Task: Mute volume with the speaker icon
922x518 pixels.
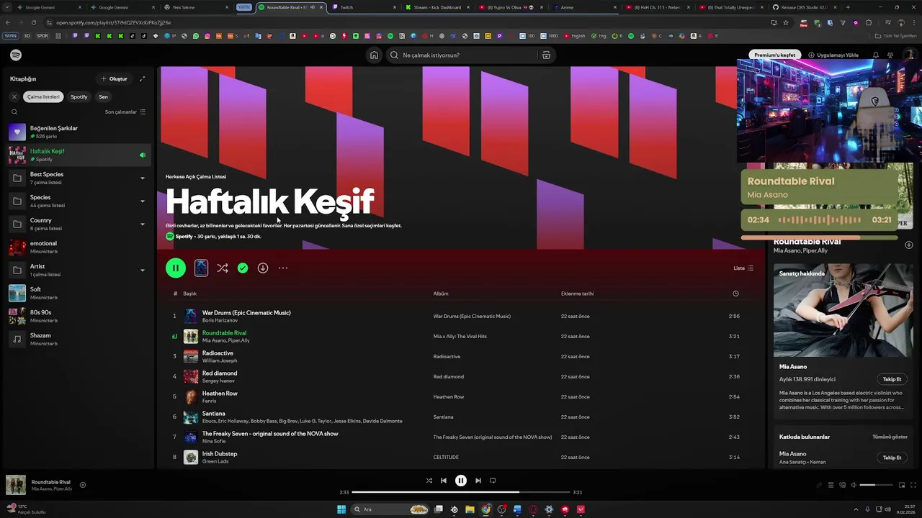Action: [x=854, y=485]
